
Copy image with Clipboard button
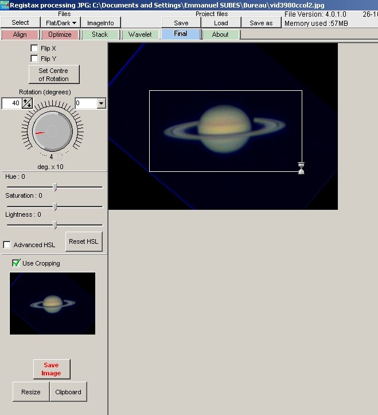click(x=68, y=391)
